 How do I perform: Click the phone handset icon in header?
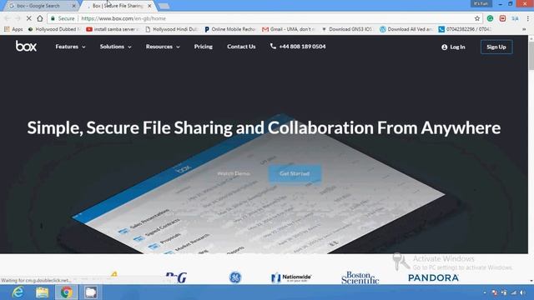coord(273,46)
